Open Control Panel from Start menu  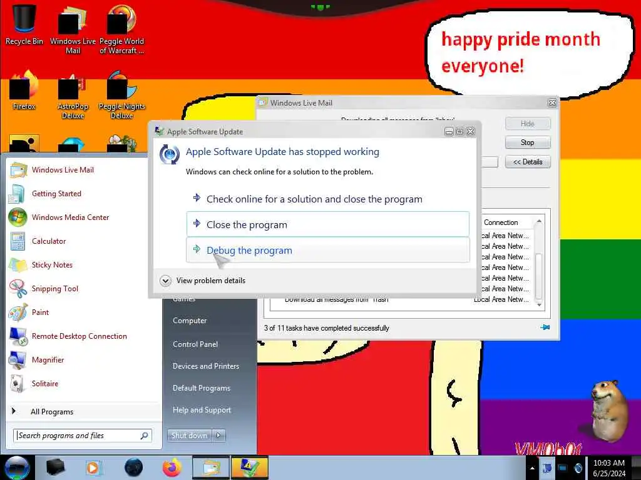pos(195,344)
